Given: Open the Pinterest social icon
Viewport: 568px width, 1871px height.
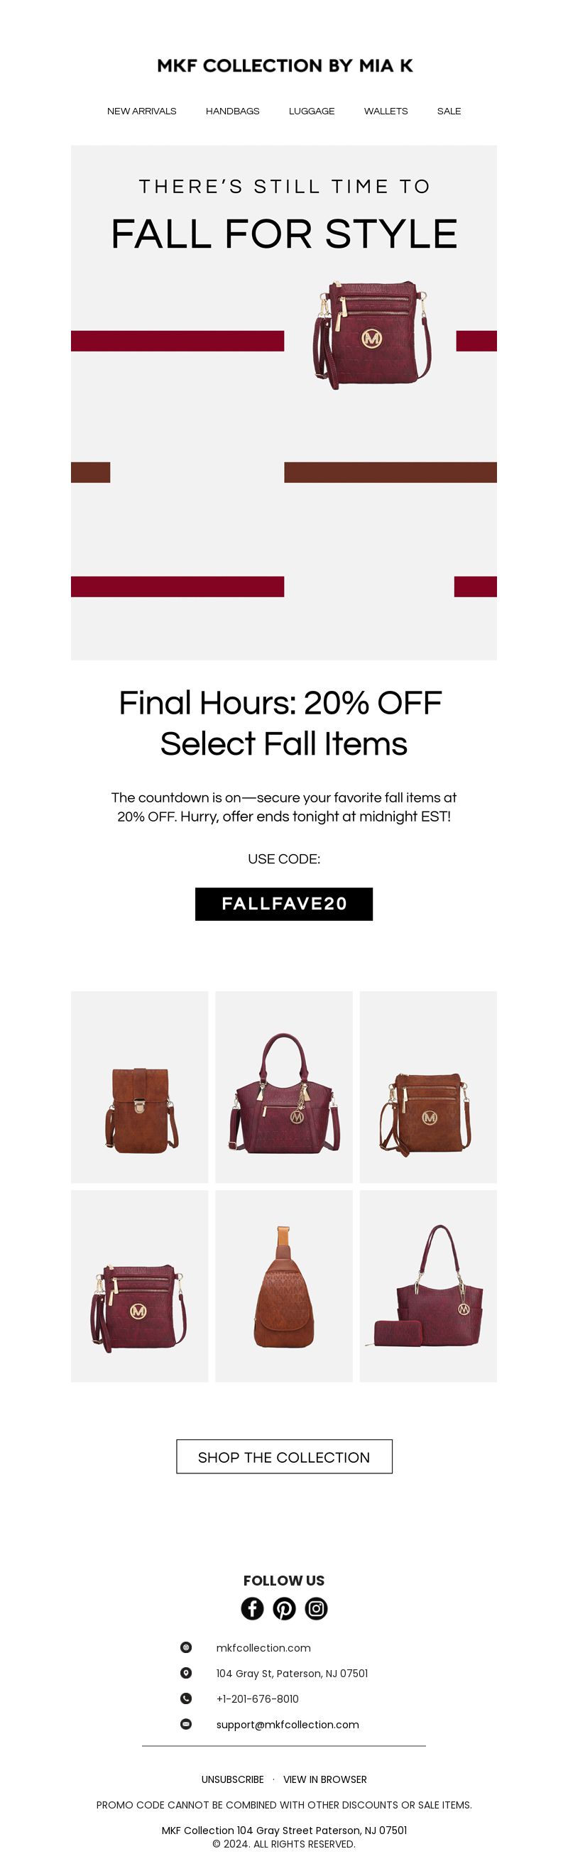Looking at the screenshot, I should pos(284,1608).
